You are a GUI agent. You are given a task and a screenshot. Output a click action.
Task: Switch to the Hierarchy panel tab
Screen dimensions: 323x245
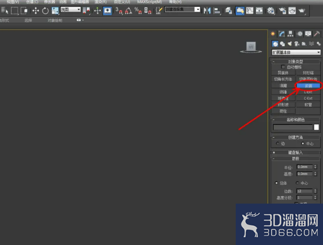click(x=290, y=34)
